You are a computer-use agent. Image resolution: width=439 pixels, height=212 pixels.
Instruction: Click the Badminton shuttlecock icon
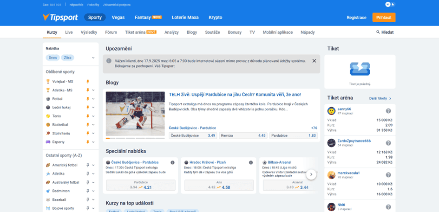(48, 191)
